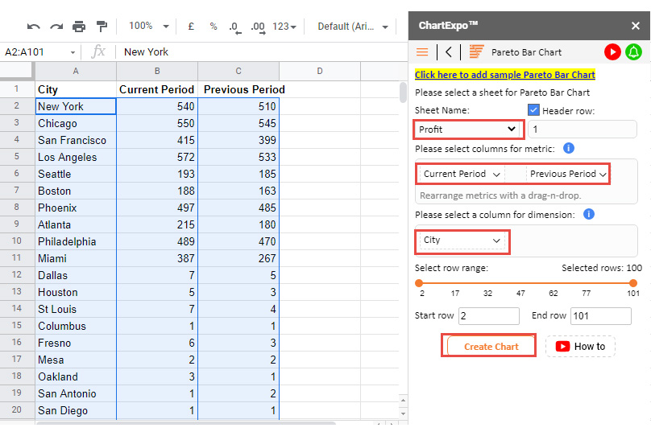Select the Seattle cell
The width and height of the screenshot is (651, 436).
[76, 174]
